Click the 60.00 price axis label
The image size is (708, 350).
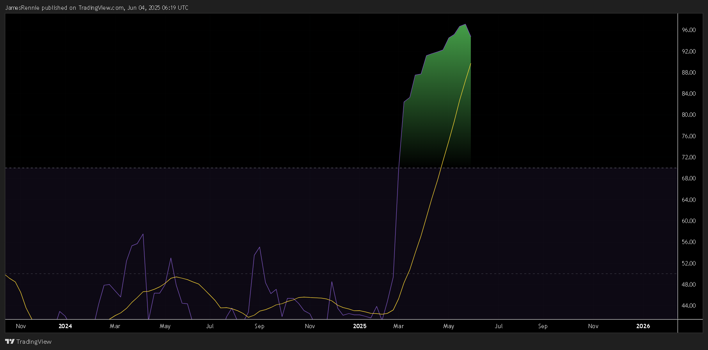(688, 220)
